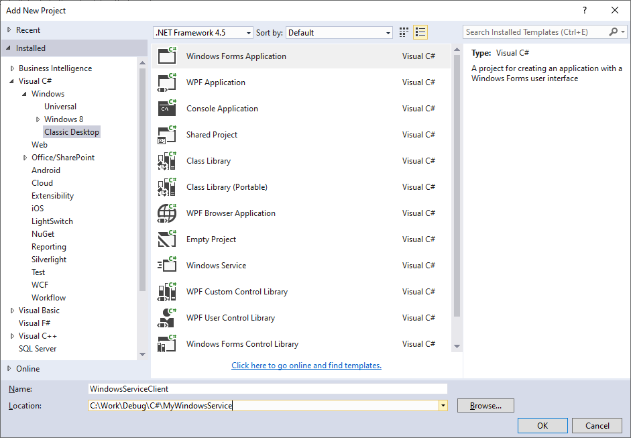Select the WCF category
Viewport: 631px width, 438px height.
pyautogui.click(x=40, y=285)
